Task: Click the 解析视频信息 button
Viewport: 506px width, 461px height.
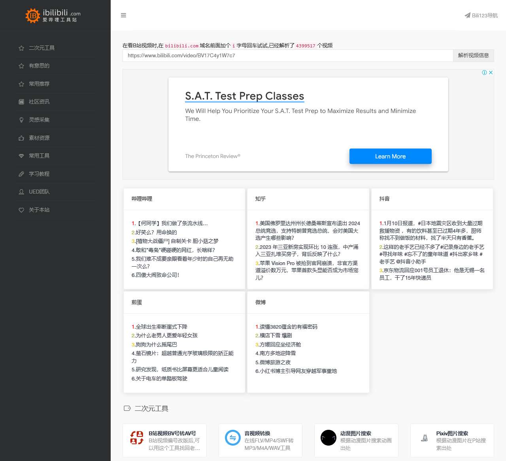Action: (x=474, y=55)
